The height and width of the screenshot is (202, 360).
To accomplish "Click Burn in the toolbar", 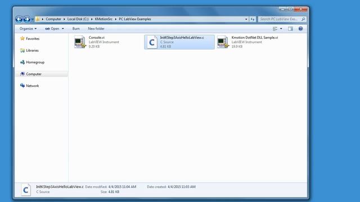I will point(76,29).
